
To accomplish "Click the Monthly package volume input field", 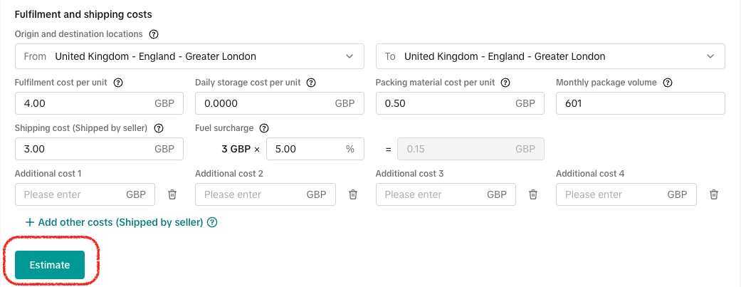I will pyautogui.click(x=640, y=103).
